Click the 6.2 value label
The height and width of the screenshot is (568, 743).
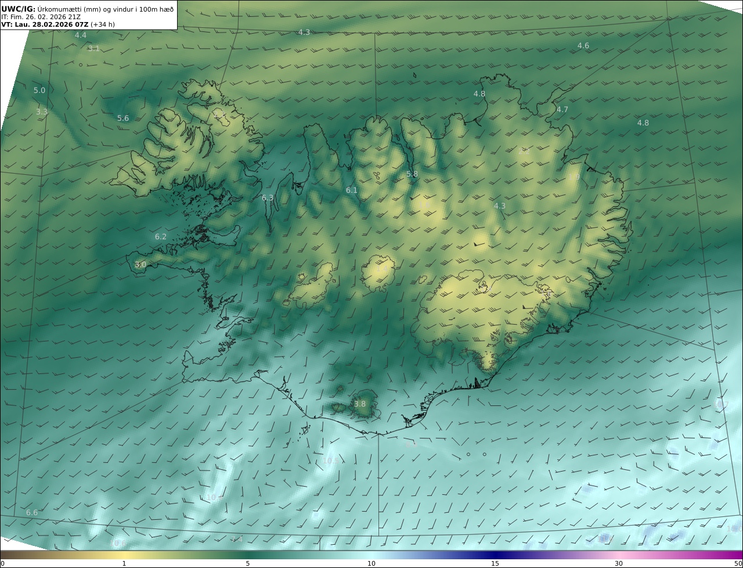tap(161, 237)
